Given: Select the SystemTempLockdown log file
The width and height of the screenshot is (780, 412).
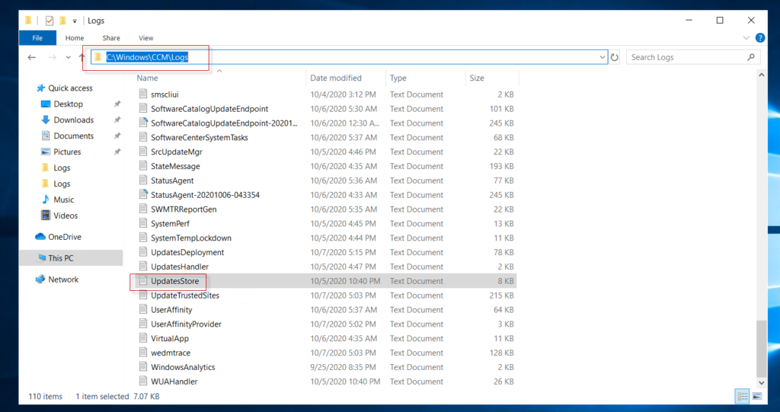Looking at the screenshot, I should click(191, 238).
